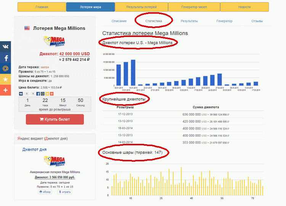Switch to the Новости tab

pos(244,7)
